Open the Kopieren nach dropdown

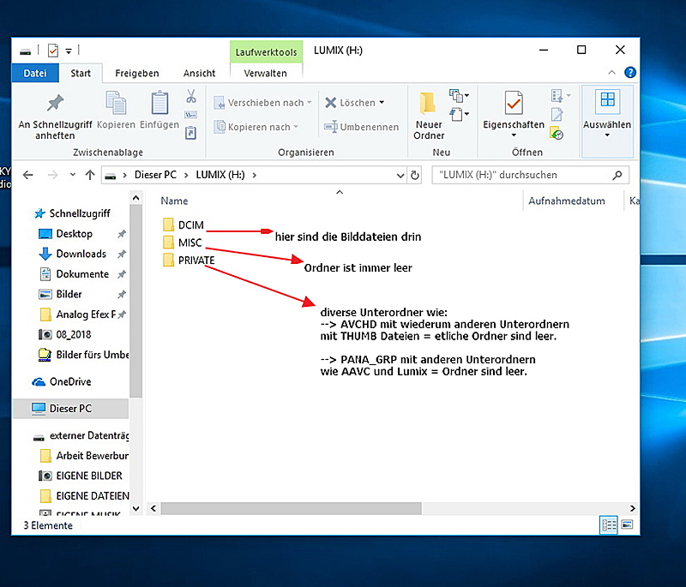coord(256,127)
